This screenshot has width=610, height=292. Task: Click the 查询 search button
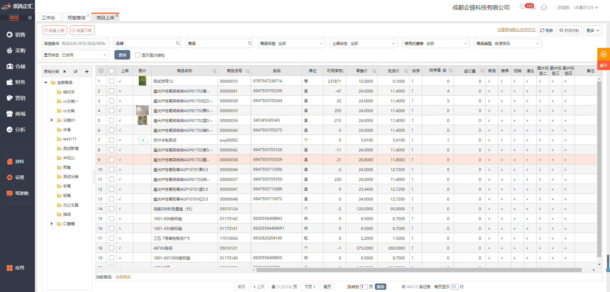(x=122, y=55)
